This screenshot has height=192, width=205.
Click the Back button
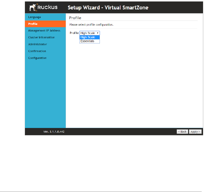[x=182, y=132]
